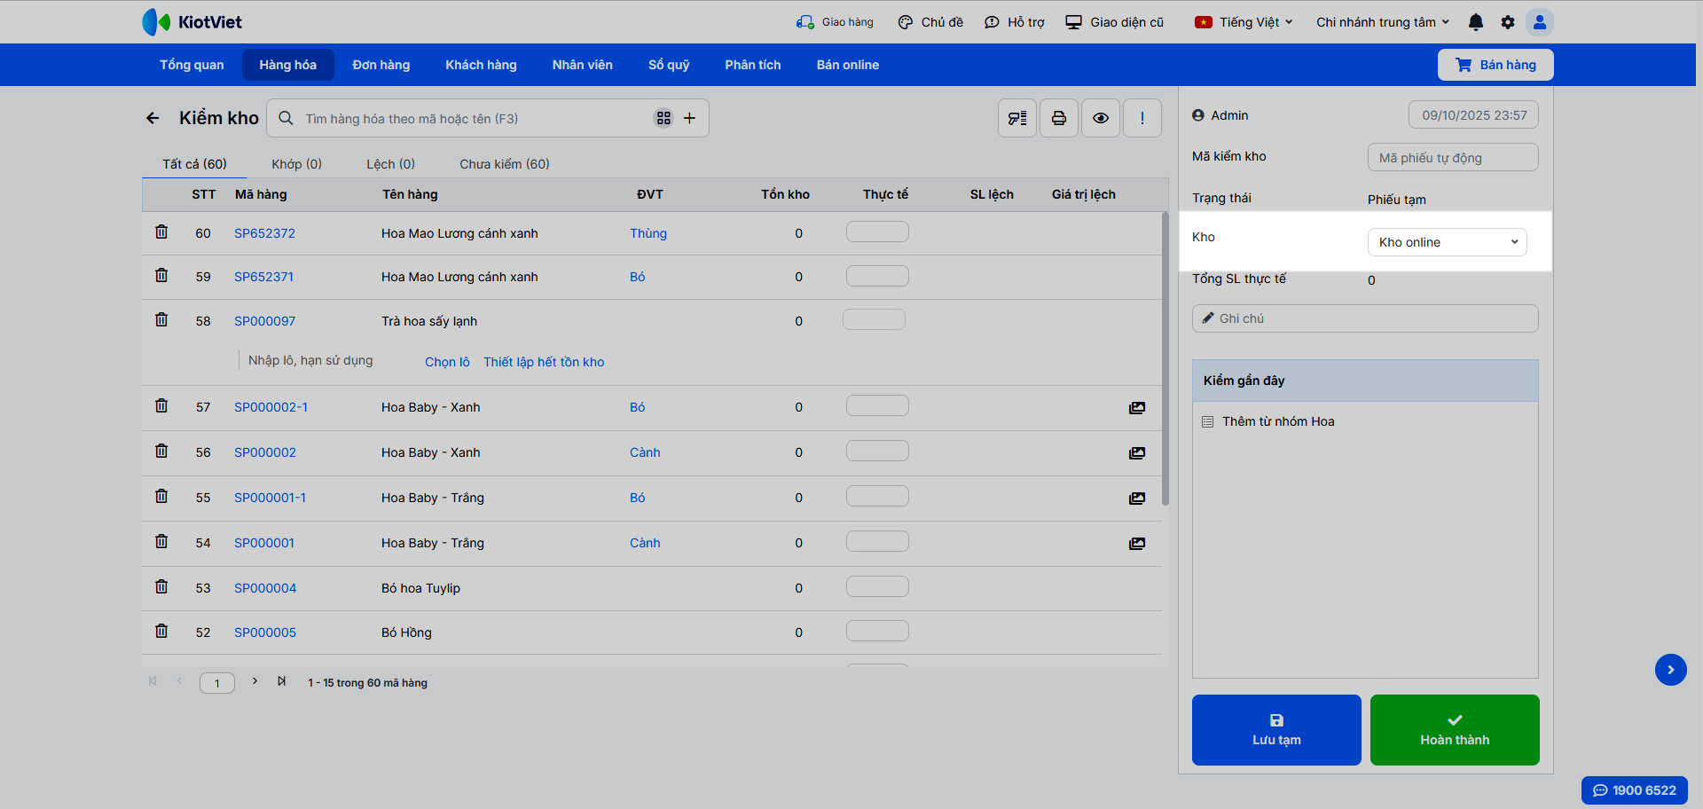Open the Đơn hàng menu

click(x=381, y=65)
